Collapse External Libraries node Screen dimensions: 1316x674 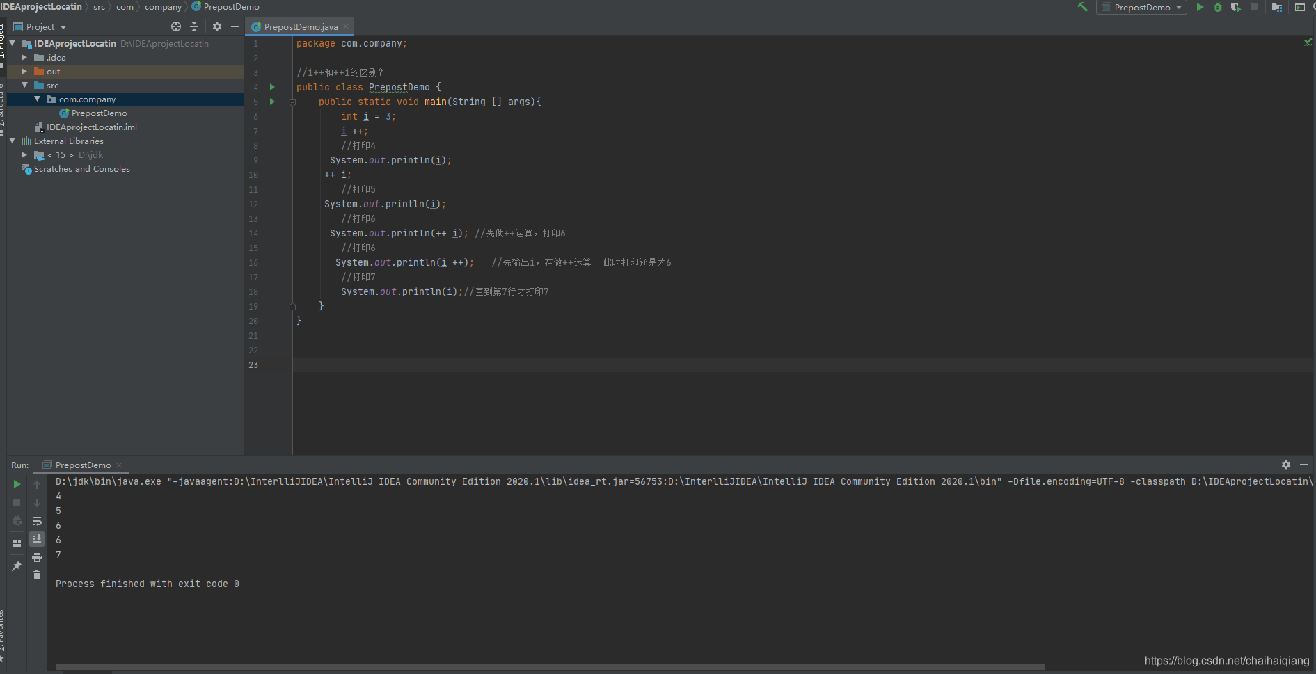[x=13, y=141]
